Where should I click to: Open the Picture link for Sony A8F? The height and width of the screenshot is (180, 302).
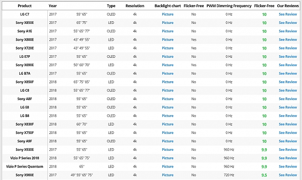[x=167, y=99]
